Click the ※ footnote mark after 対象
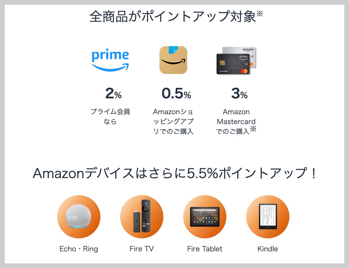 tap(259, 14)
